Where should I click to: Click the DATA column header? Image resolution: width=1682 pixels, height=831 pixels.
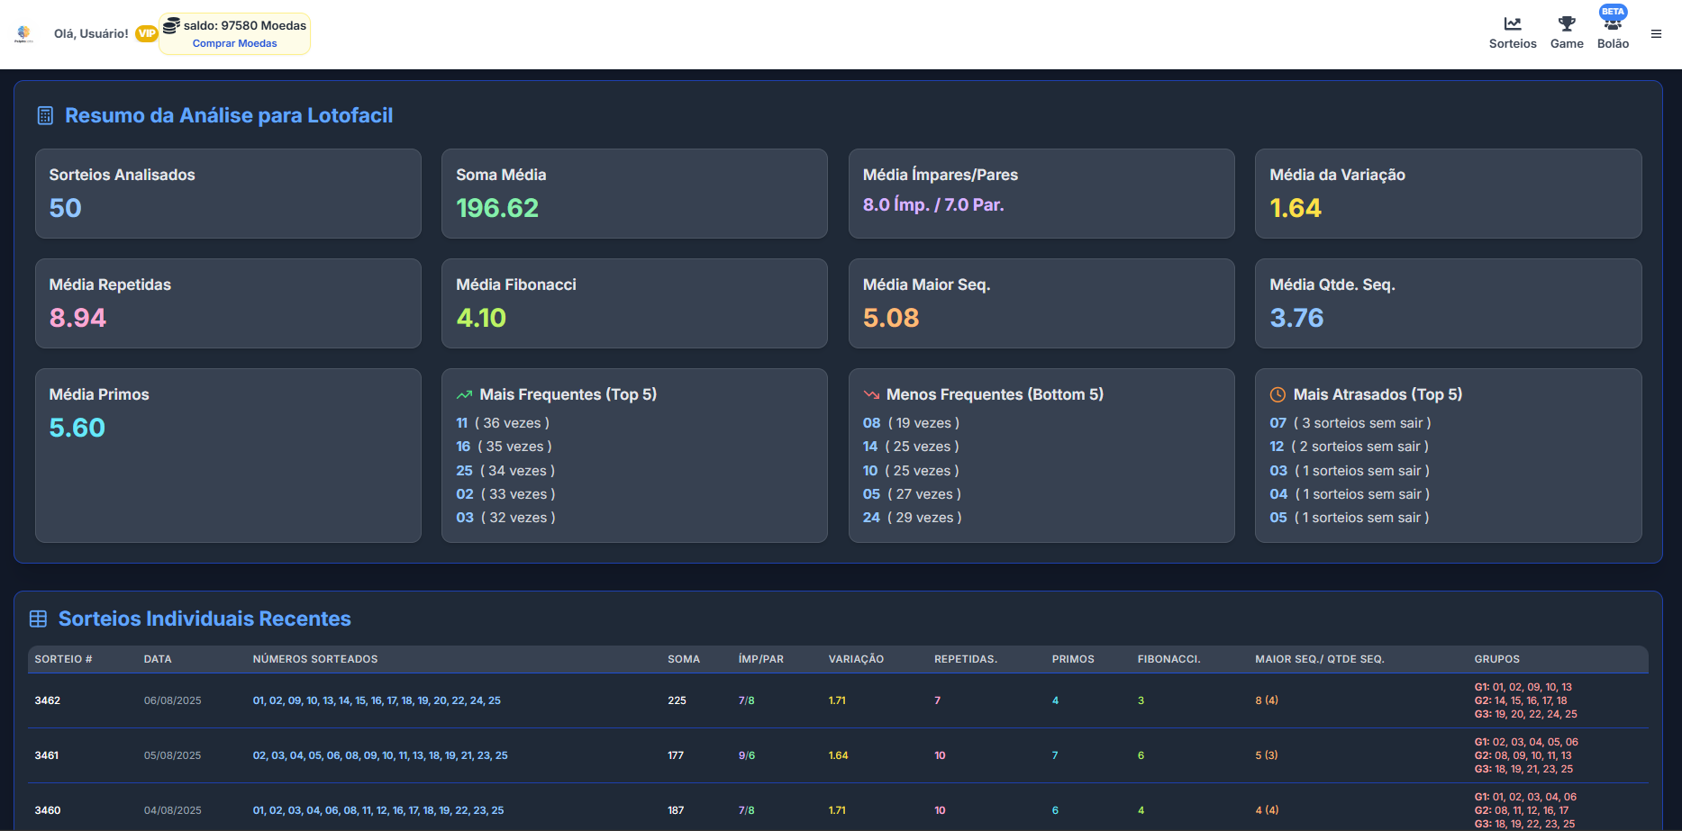pos(158,659)
